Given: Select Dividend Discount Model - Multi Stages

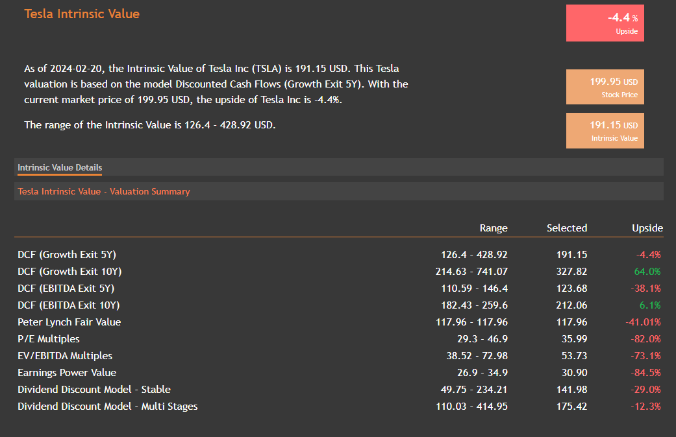Looking at the screenshot, I should click(108, 407).
